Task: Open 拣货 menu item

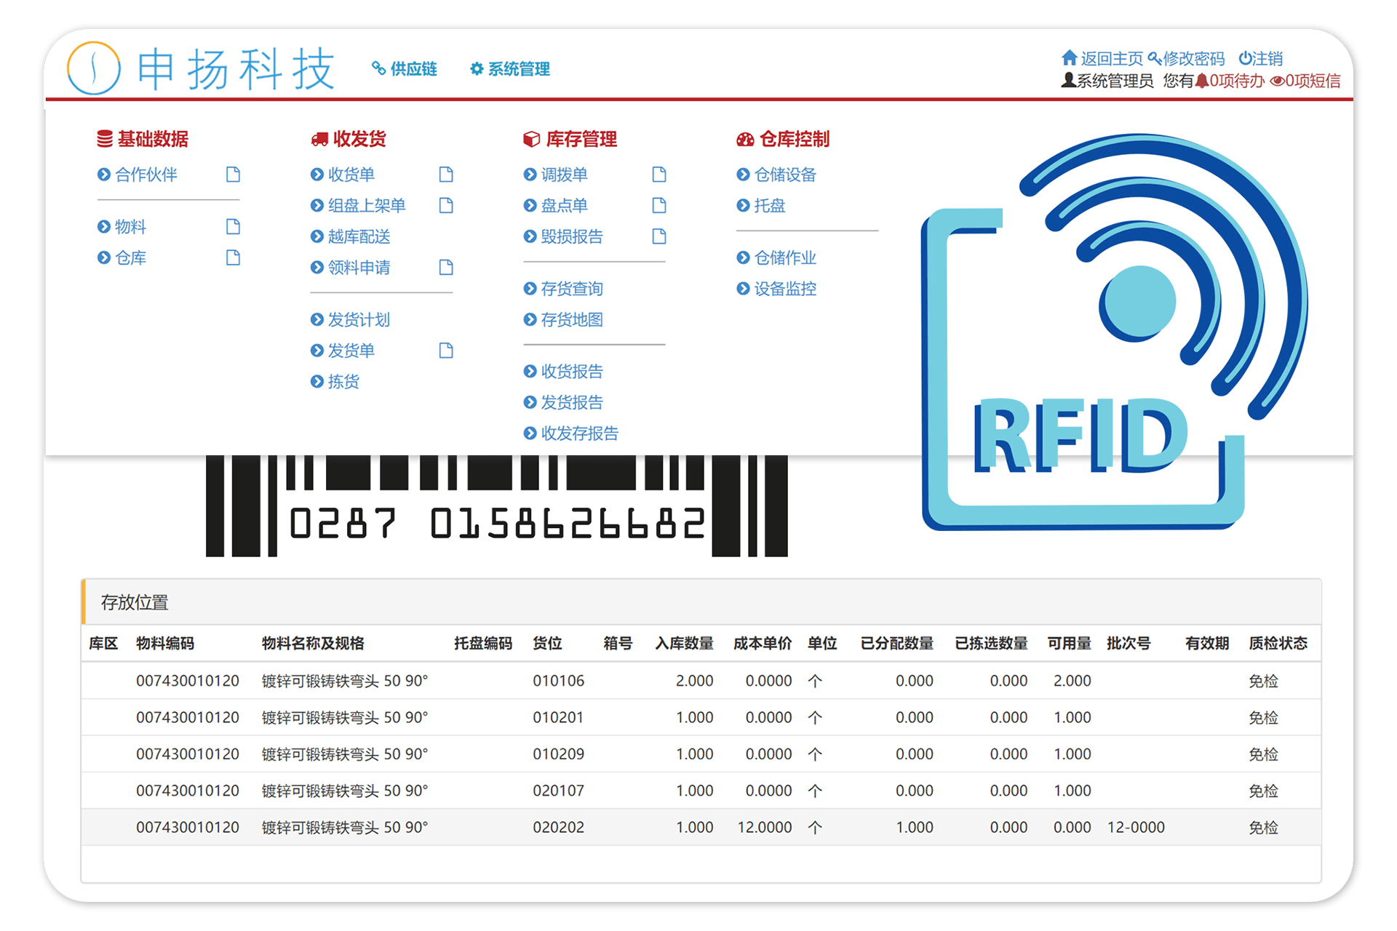Action: coord(335,382)
